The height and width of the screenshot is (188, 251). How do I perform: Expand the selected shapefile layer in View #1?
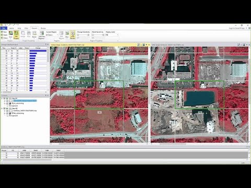coord(5,101)
